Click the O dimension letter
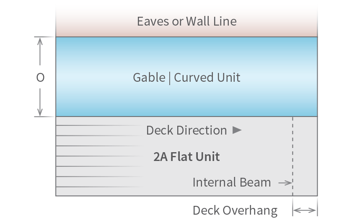Image resolution: width=352 pixels, height=218 pixels. coord(40,78)
